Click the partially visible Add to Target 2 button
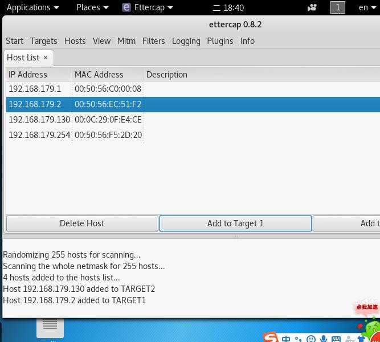Viewport: 380px width, 342px height. [346, 223]
